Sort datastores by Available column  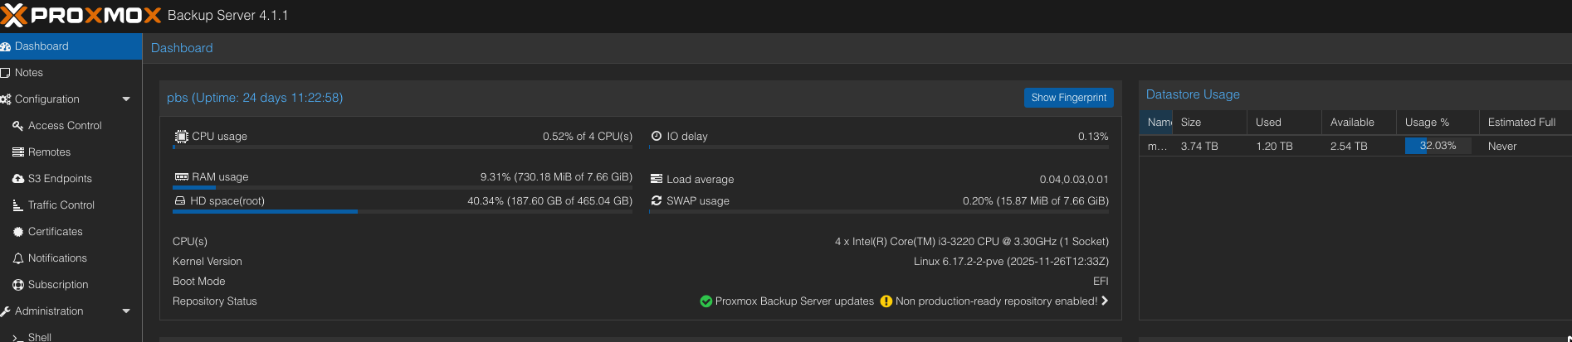[x=1359, y=123]
